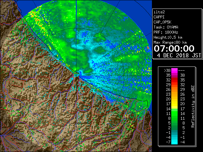Click the radar site at map center

click(76, 76)
